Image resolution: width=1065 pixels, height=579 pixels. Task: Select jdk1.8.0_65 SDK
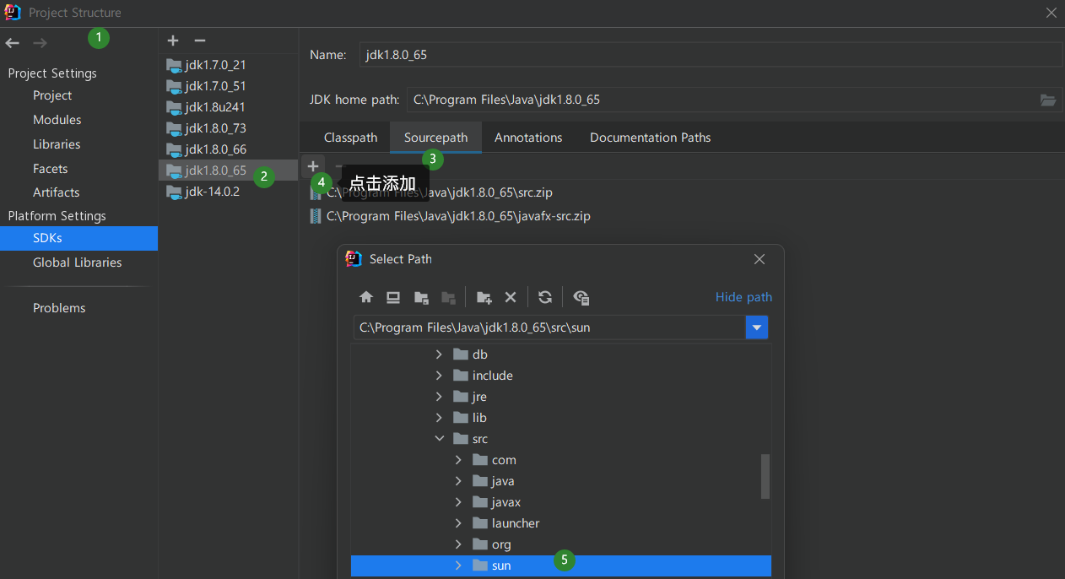click(x=228, y=170)
